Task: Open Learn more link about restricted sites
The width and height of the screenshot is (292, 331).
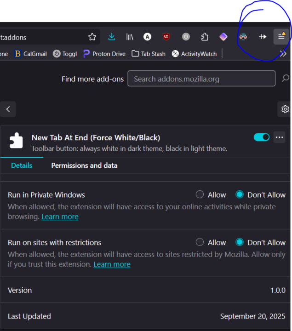Action: tap(112, 264)
